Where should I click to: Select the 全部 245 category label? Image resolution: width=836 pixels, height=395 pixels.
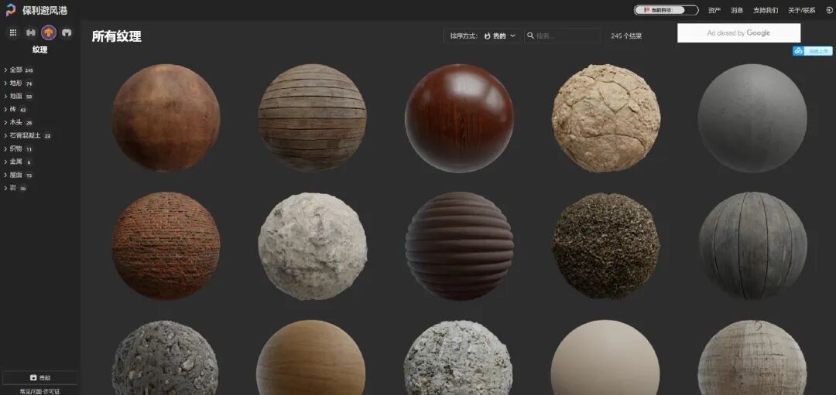pyautogui.click(x=22, y=70)
